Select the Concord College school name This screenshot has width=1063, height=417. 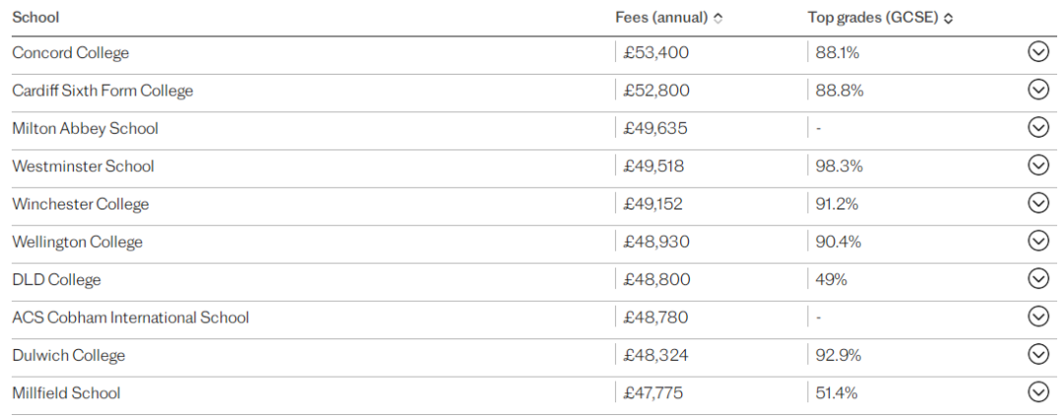click(71, 53)
